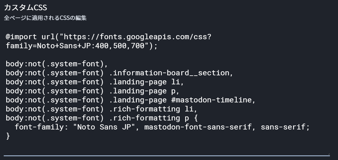Click the .rich-formatting li selector
The width and height of the screenshot is (338, 160).
point(153,109)
